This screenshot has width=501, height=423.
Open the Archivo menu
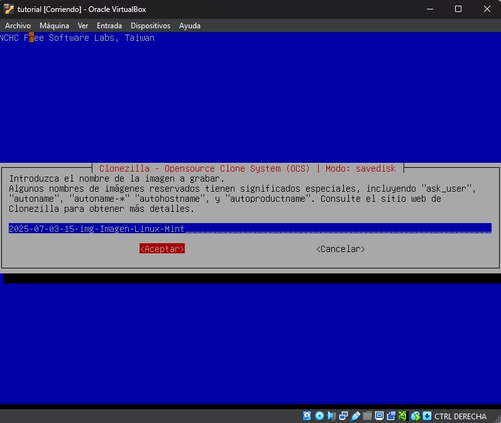(18, 26)
